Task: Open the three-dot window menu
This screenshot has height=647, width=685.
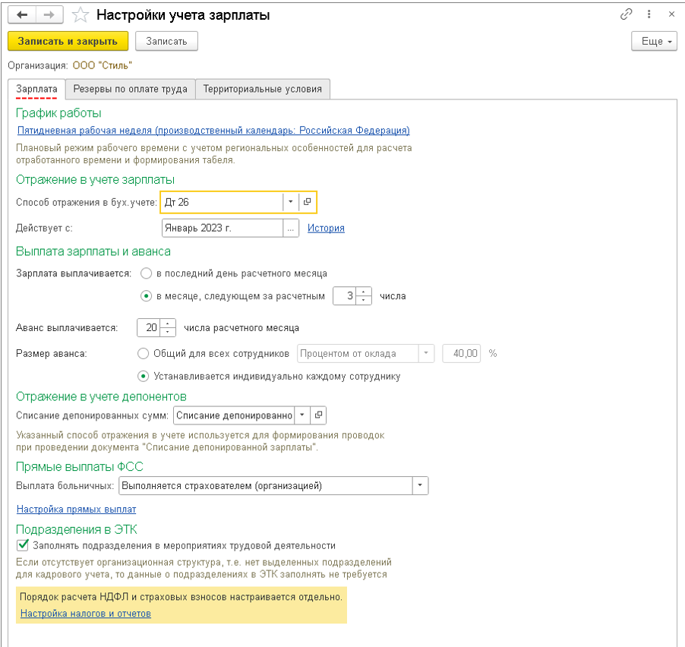Action: pyautogui.click(x=649, y=14)
